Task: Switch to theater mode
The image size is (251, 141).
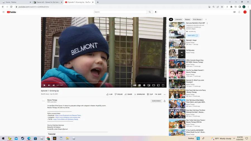Action: pos(153,85)
